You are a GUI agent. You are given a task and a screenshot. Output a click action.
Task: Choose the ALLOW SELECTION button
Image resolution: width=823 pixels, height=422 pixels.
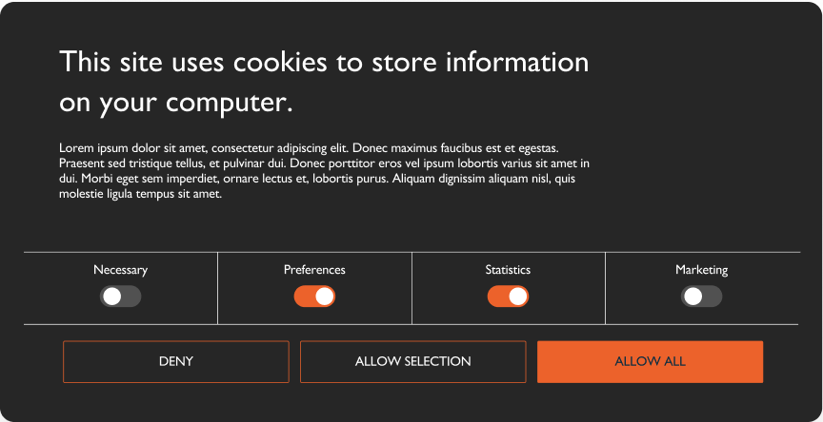point(413,362)
